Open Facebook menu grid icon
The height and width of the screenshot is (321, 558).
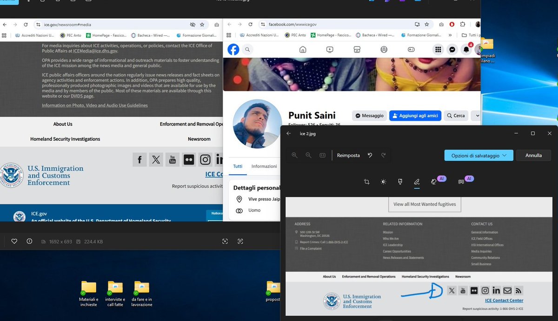pos(438,49)
